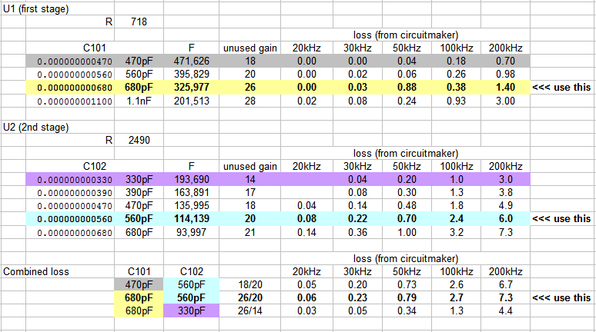Select the Combined loss label cell

35,271
